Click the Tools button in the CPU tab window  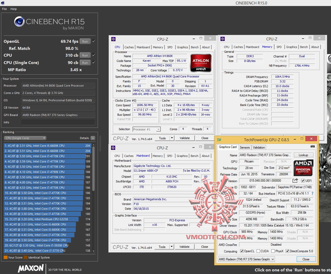click(x=162, y=138)
